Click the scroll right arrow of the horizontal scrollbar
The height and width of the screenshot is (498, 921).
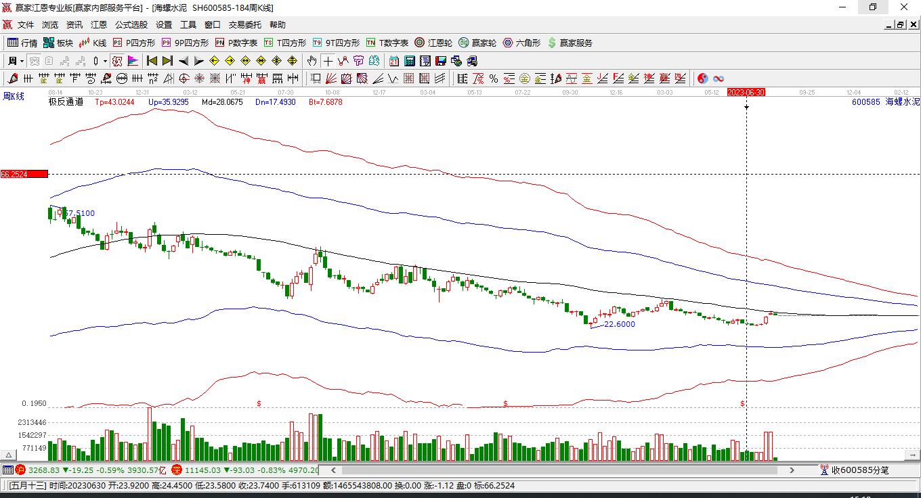tap(792, 470)
